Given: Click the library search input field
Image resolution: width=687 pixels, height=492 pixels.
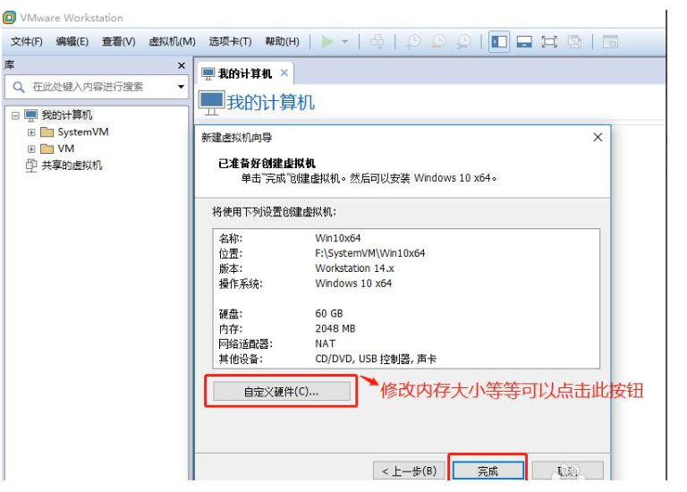Looking at the screenshot, I should 97,87.
